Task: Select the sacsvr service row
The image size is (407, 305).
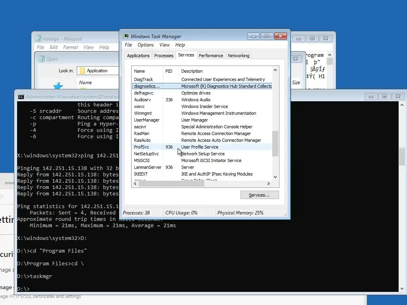Action: pyautogui.click(x=202, y=127)
